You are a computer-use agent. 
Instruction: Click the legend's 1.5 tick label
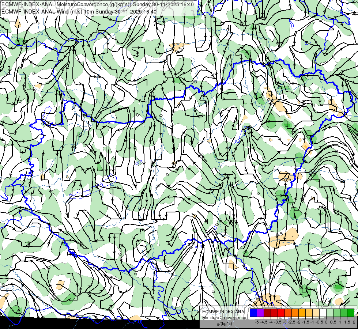(x=347, y=322)
